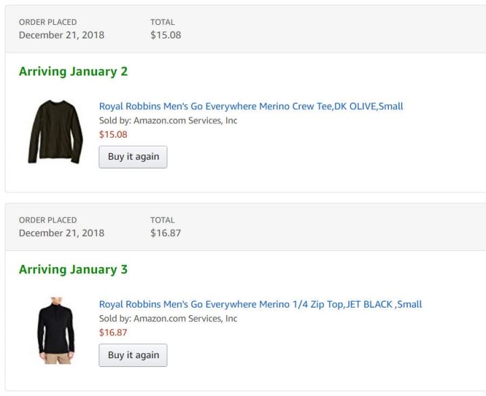
Task: Click the red $15.08 item price
Action: coord(113,134)
